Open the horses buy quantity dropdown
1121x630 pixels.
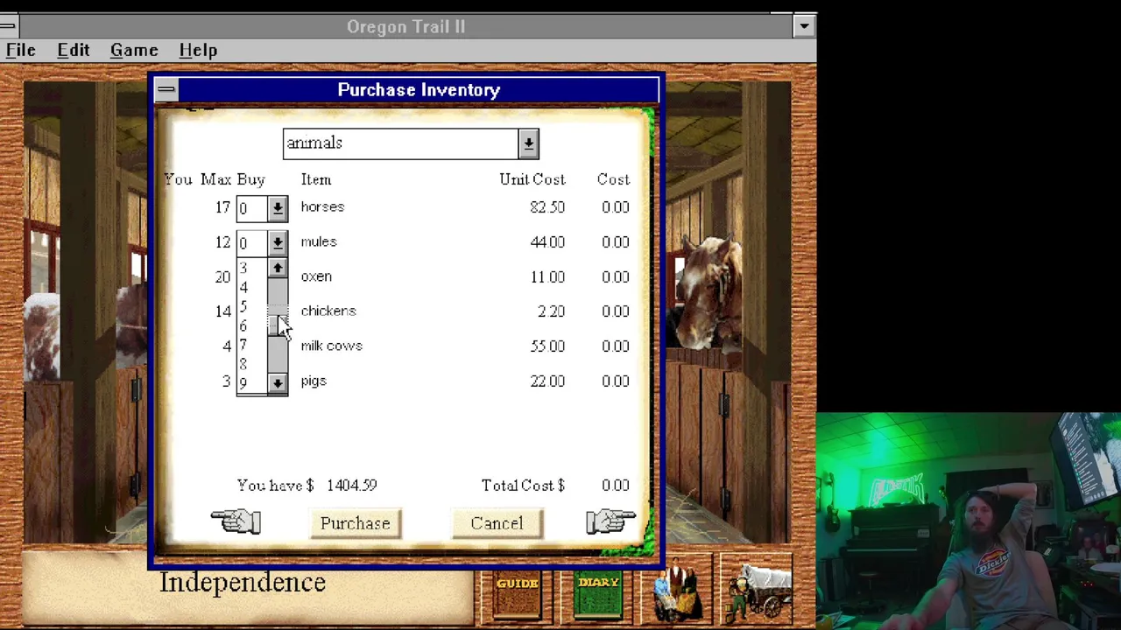pos(277,208)
